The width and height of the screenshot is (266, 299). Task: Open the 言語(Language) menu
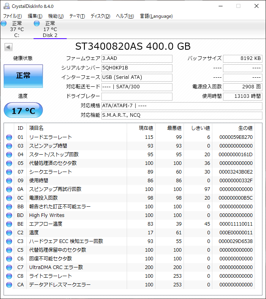click(x=156, y=16)
